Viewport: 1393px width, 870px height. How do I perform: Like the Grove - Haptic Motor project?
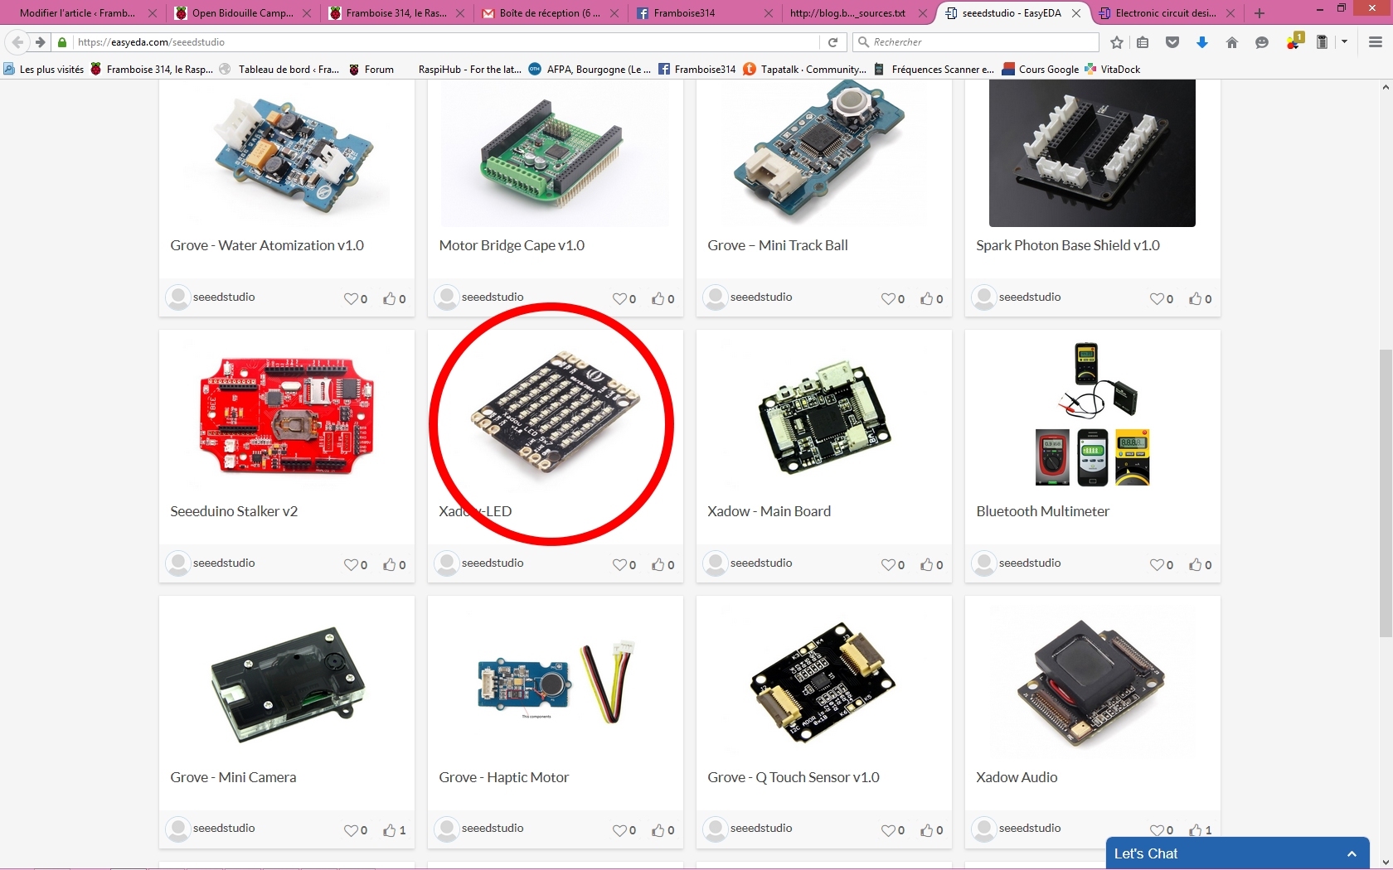[x=658, y=829]
